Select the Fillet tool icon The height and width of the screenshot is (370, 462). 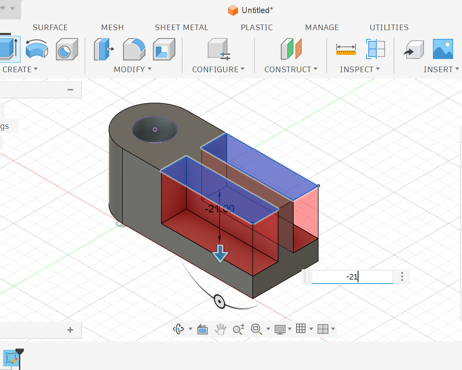(x=134, y=49)
